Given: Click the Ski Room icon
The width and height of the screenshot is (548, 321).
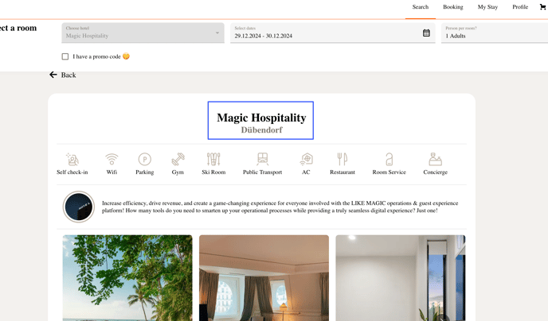Looking at the screenshot, I should pos(213,159).
